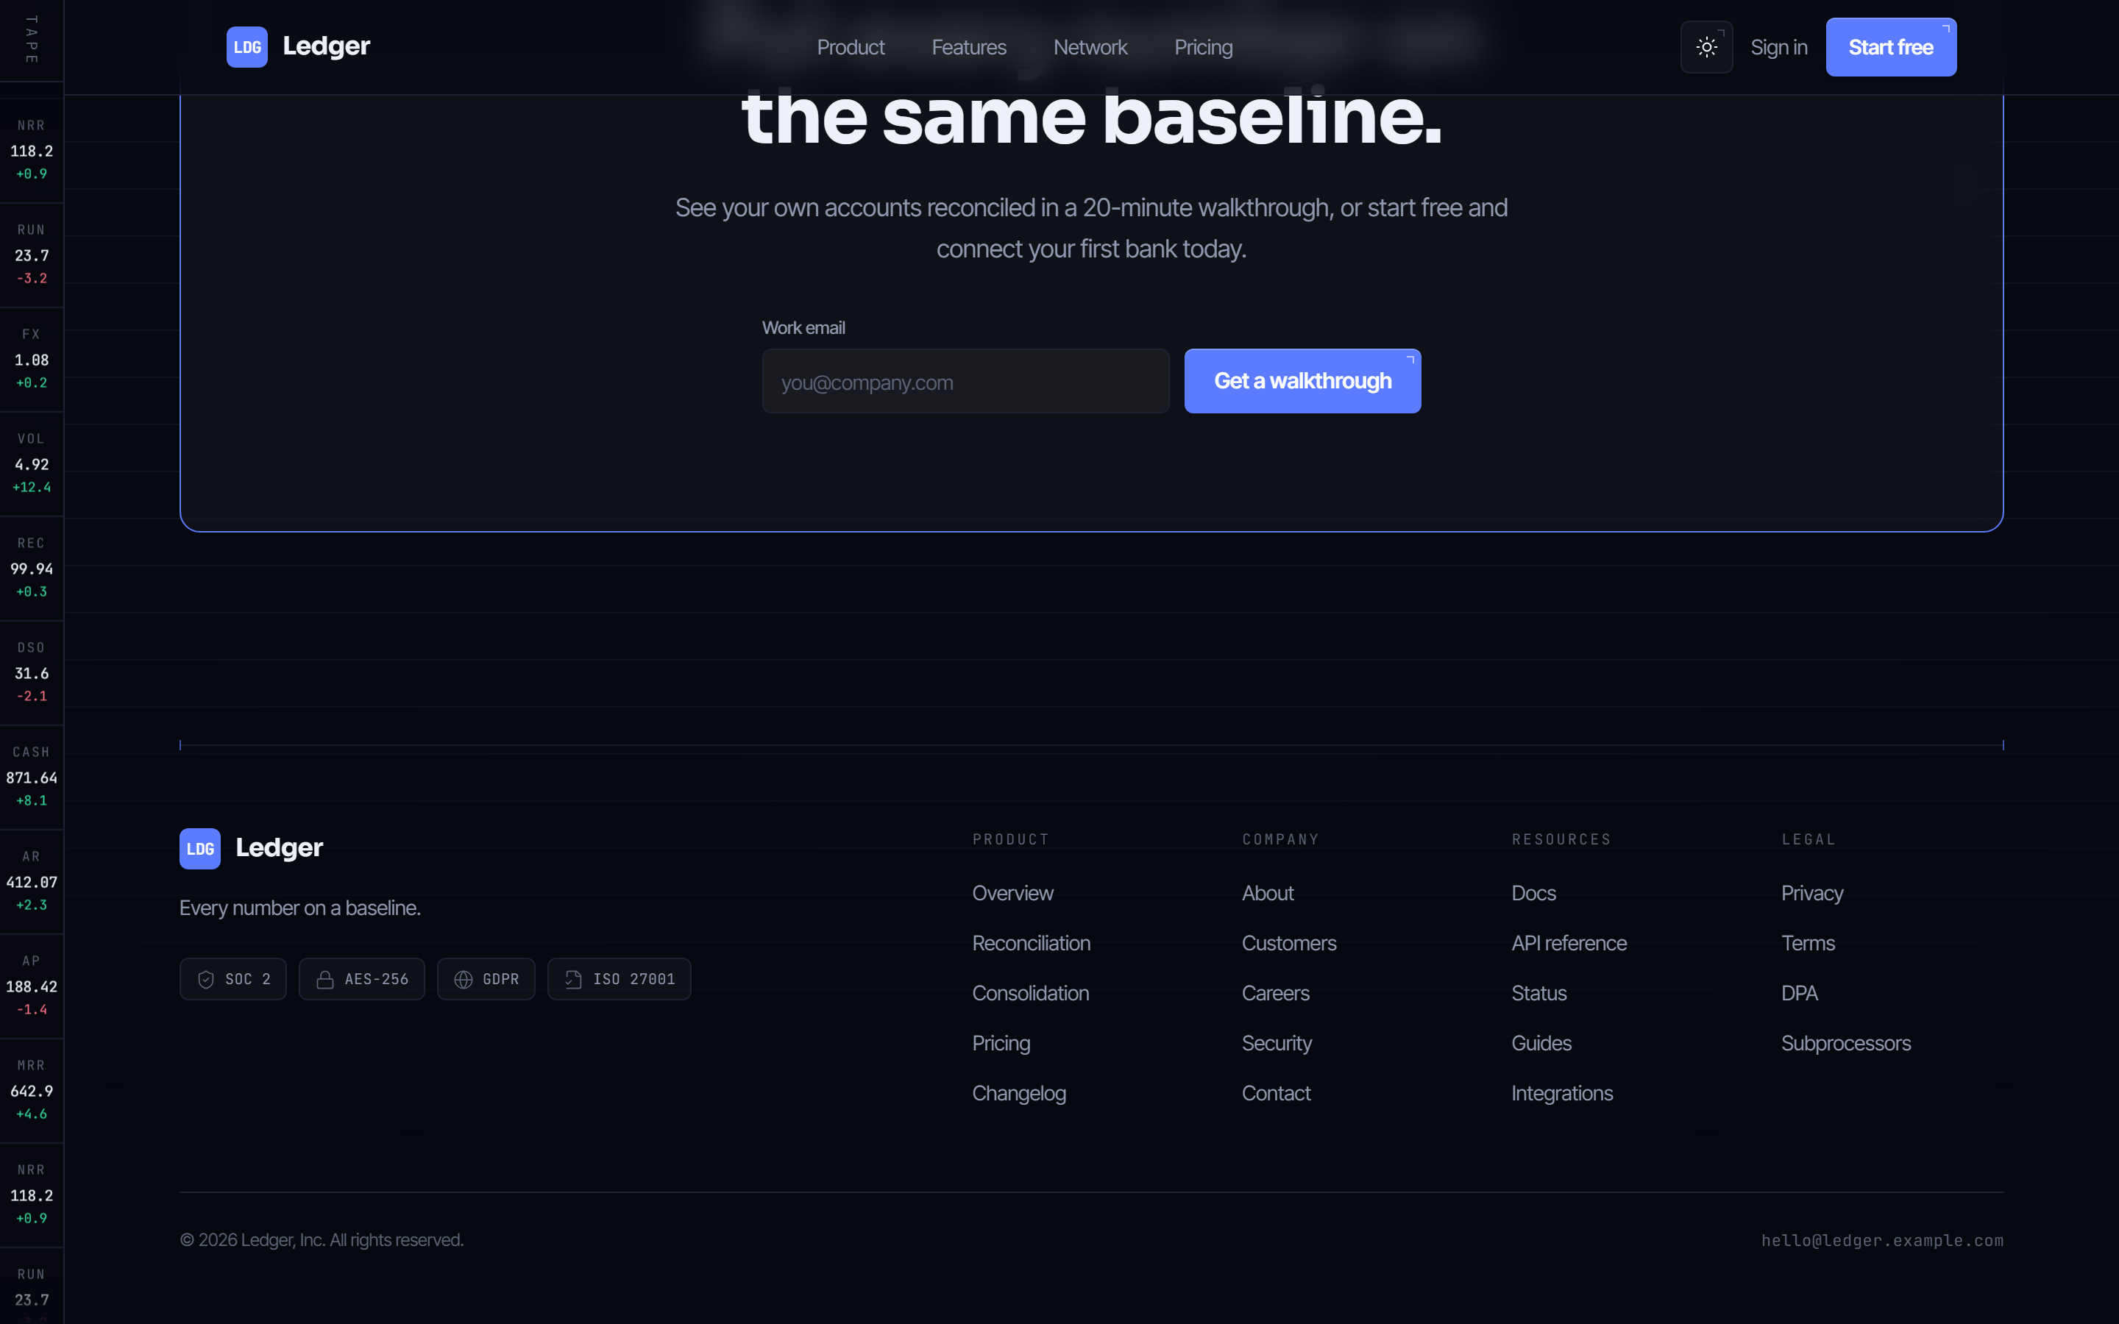Click the LDG logo in header
Viewport: 2119px width, 1324px height.
(x=247, y=47)
